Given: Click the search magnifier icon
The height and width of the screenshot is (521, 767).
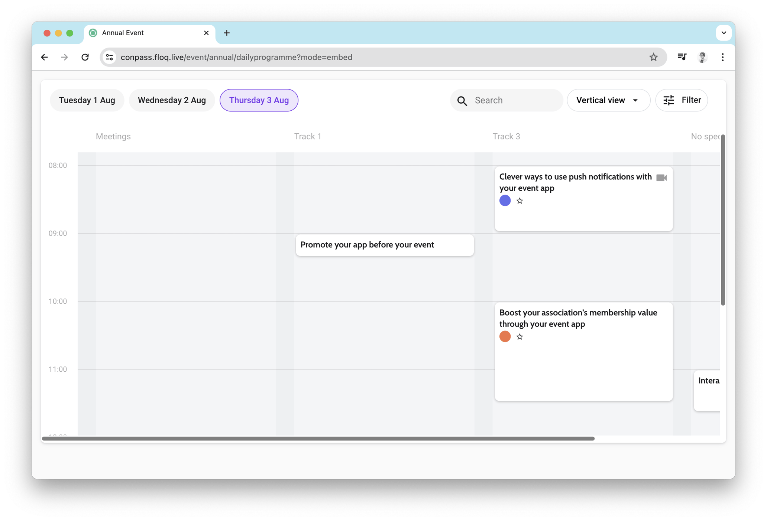Looking at the screenshot, I should [x=462, y=101].
